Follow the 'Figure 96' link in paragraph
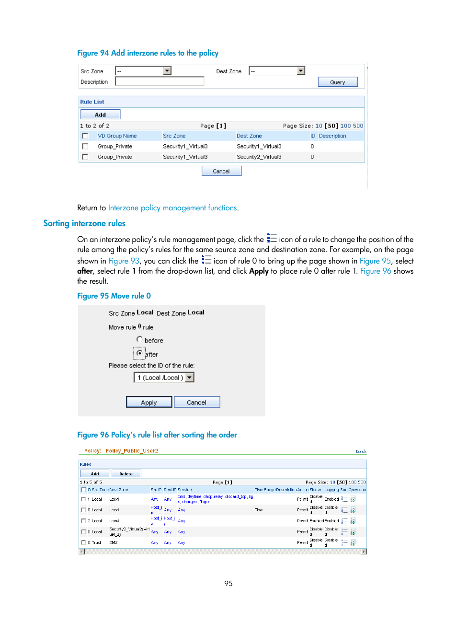Viewport: 457px width, 621px height. (376, 271)
